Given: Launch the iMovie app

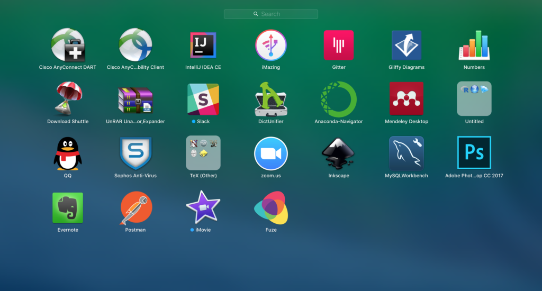Looking at the screenshot, I should [x=203, y=207].
